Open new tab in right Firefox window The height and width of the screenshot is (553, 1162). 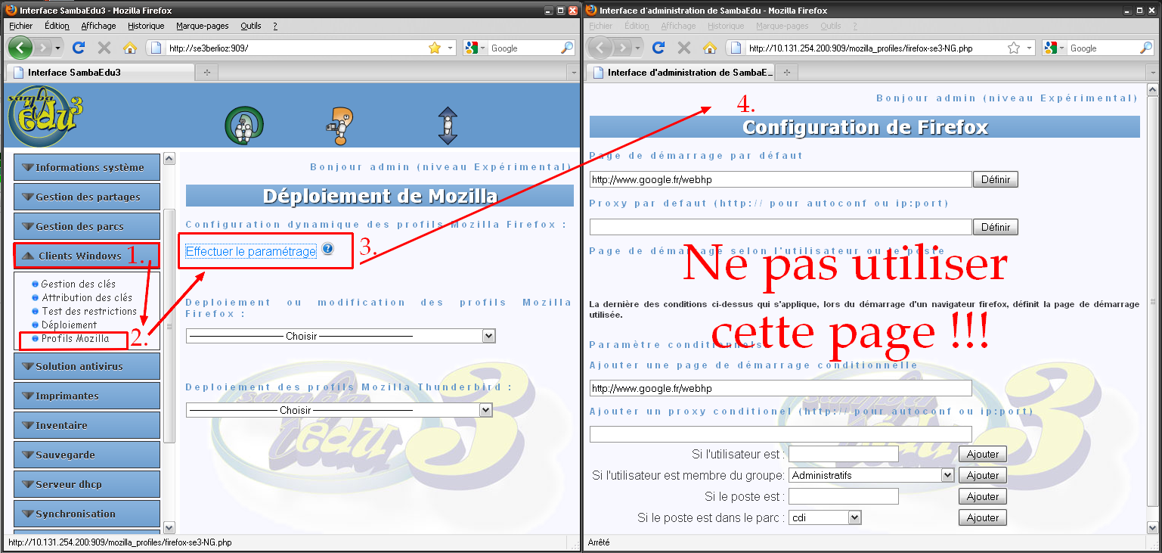[x=786, y=73]
